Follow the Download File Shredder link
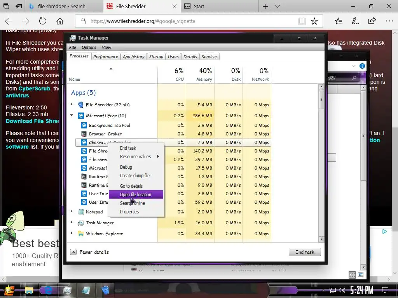 pos(32,121)
